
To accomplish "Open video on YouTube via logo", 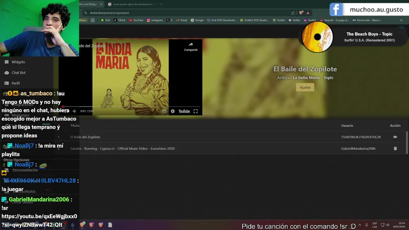I will [x=184, y=111].
